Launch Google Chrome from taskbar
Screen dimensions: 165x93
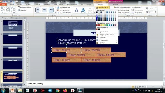click(57, 91)
